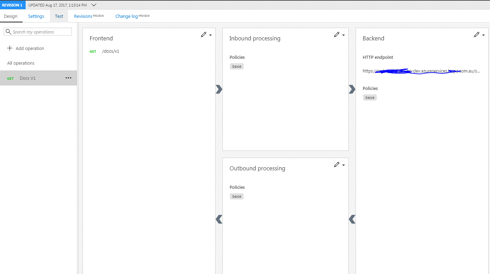
Task: Open the ellipsis menu on Docs V1
Action: tap(68, 78)
